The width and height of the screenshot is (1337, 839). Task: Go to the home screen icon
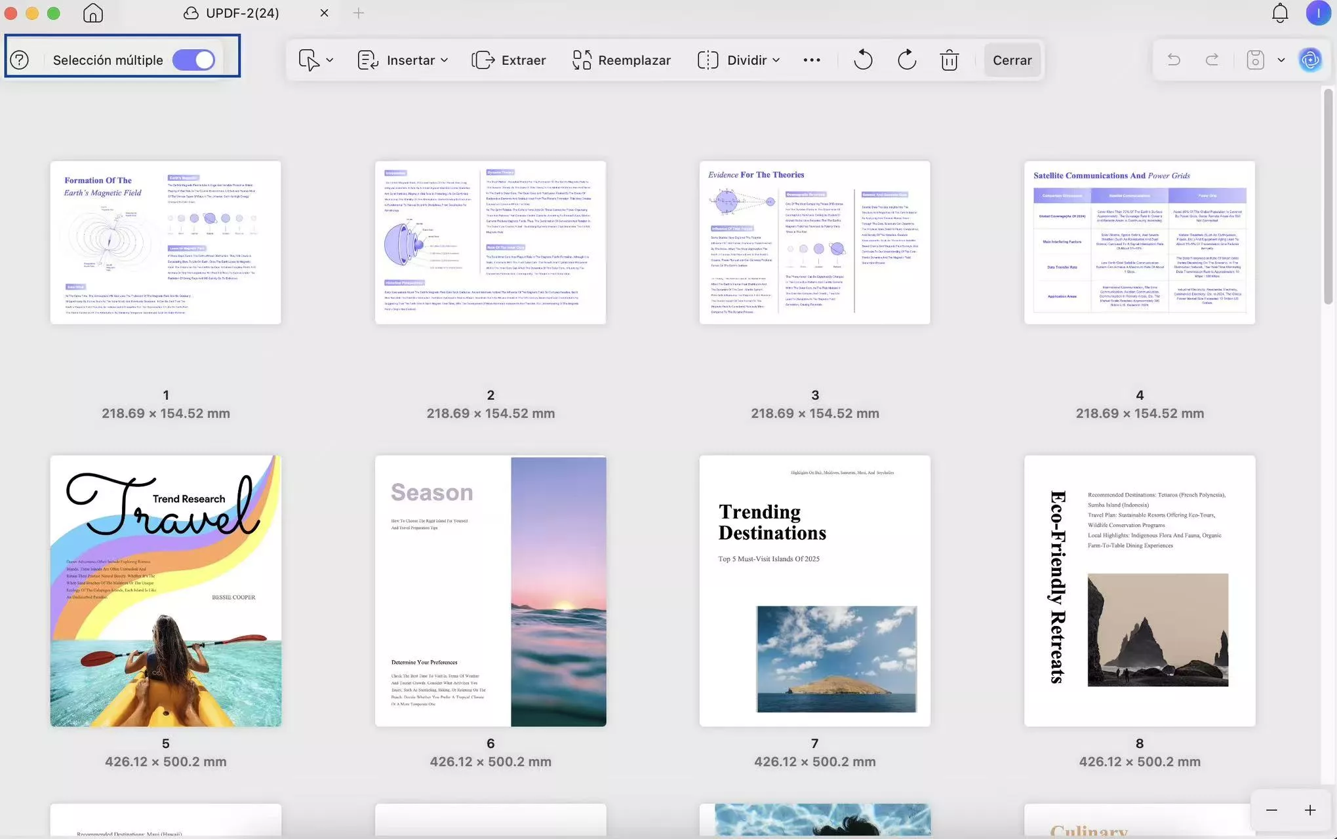click(x=93, y=13)
